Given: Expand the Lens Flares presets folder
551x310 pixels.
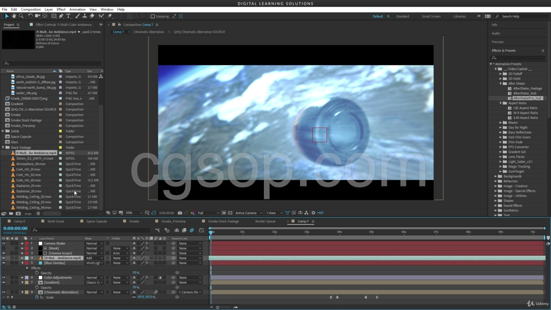Looking at the screenshot, I should pyautogui.click(x=501, y=157).
